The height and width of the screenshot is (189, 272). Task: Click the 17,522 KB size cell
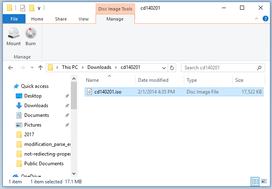point(251,92)
